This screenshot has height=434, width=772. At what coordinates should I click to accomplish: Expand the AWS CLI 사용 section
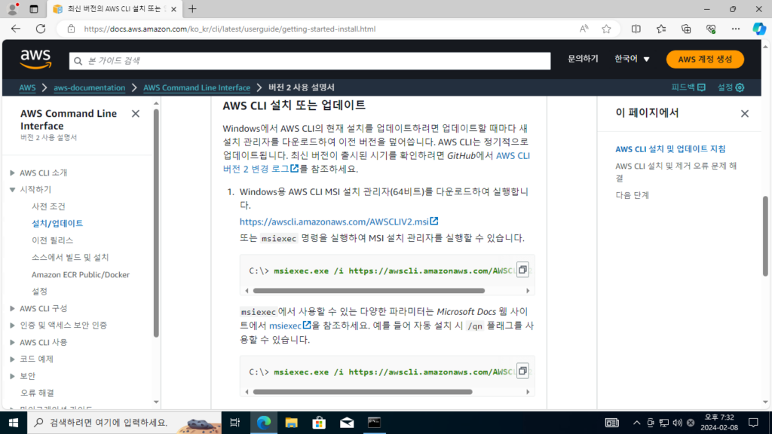coord(12,342)
